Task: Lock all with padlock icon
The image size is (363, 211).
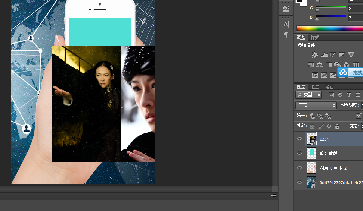Action: (337, 126)
